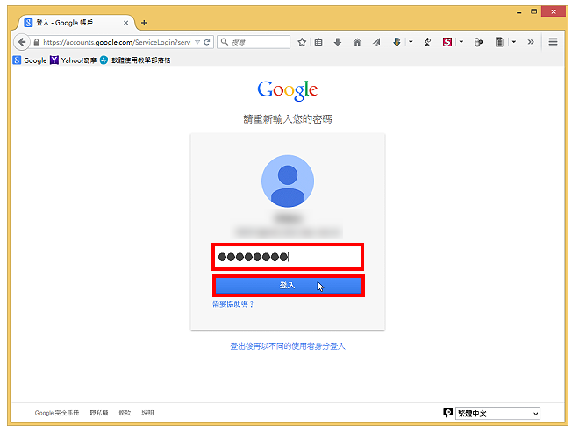Open the first Google footer link
572x433 pixels.
coord(57,413)
